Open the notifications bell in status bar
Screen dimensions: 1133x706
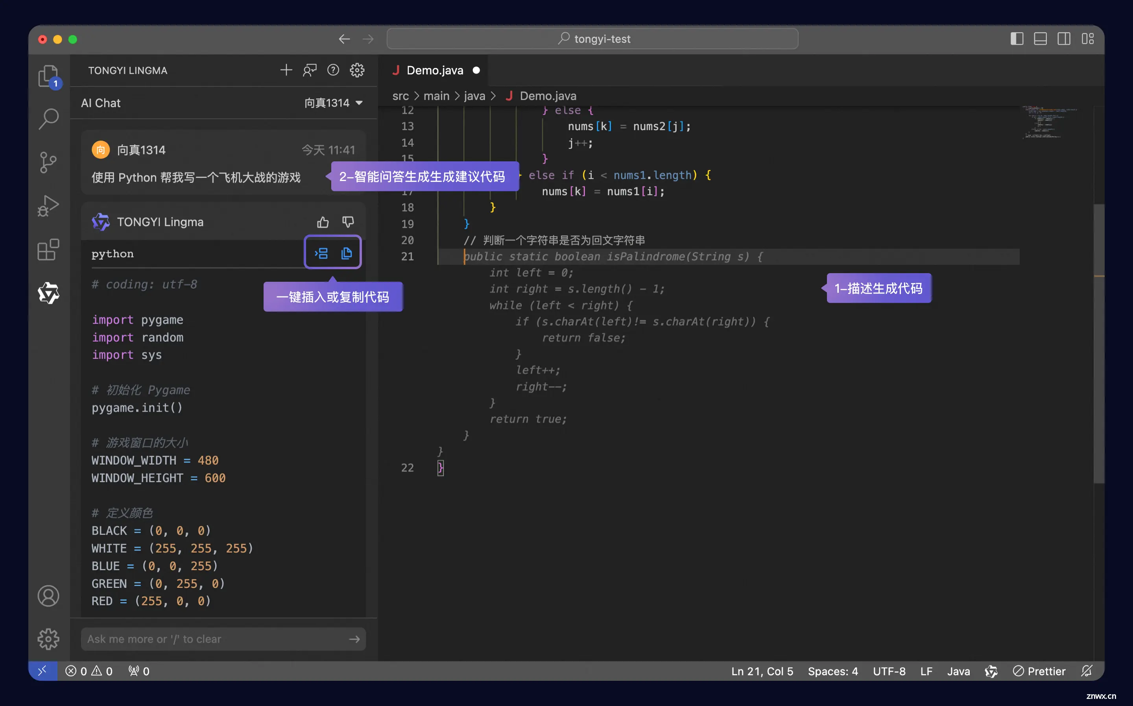coord(1087,671)
